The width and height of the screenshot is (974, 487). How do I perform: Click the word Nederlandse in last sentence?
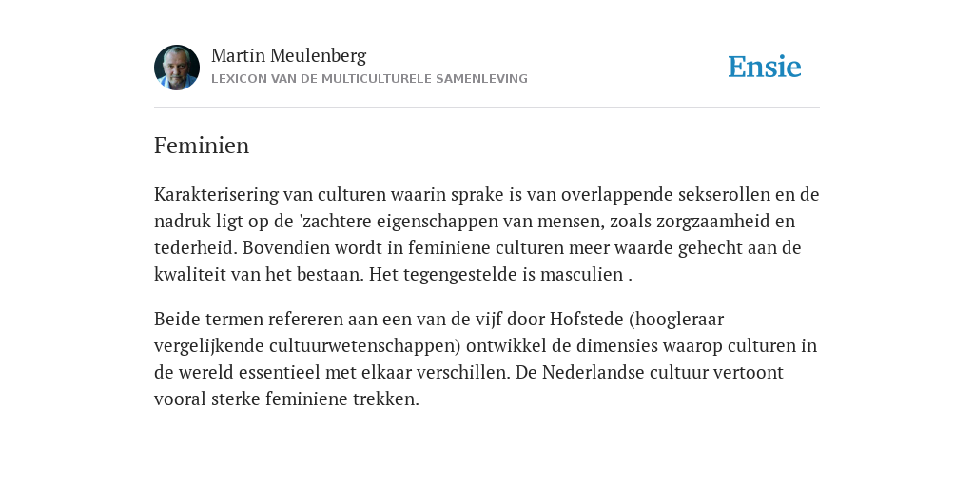pos(593,373)
